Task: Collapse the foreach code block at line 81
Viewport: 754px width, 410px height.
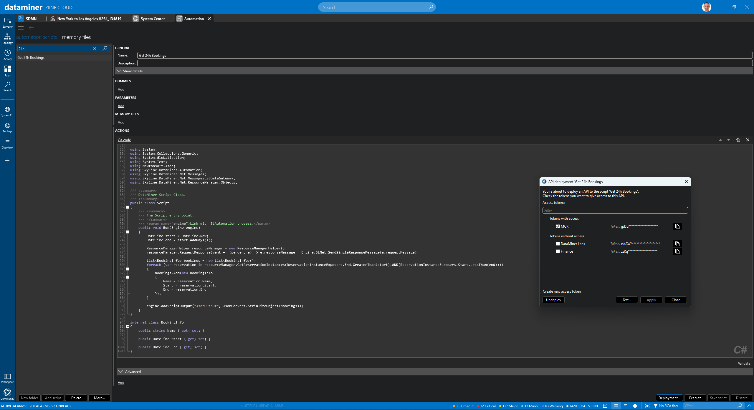Action: [128, 269]
